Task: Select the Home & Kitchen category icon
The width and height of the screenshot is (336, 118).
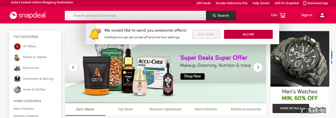Action: point(17,89)
